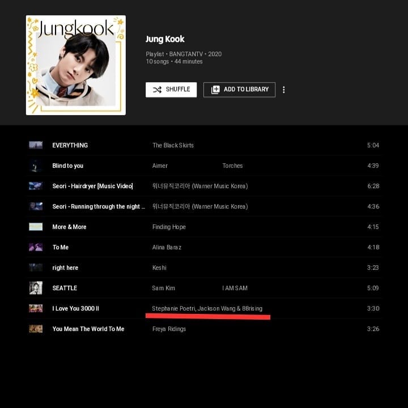Select the song Blind to you
408x408 pixels.
pos(67,165)
